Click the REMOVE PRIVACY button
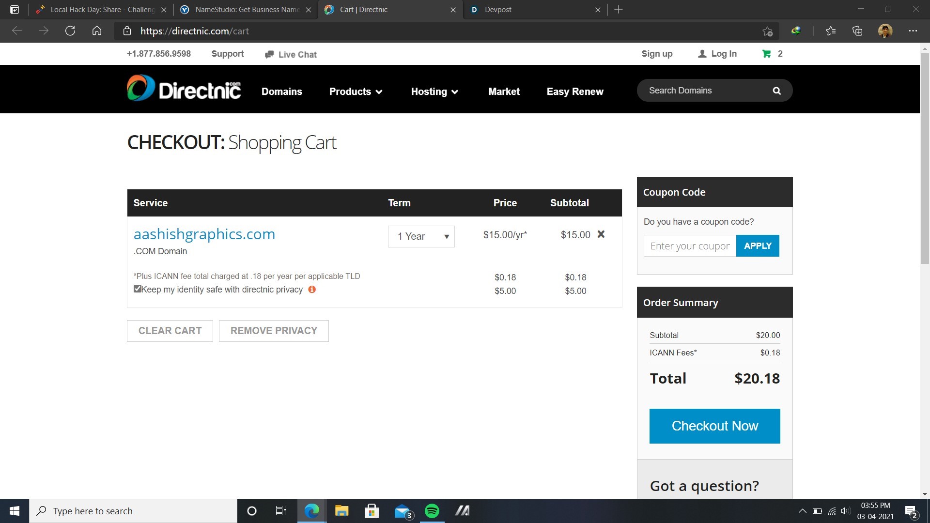This screenshot has width=930, height=523. [x=274, y=331]
